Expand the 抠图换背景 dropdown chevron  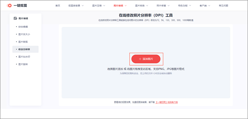83,6
